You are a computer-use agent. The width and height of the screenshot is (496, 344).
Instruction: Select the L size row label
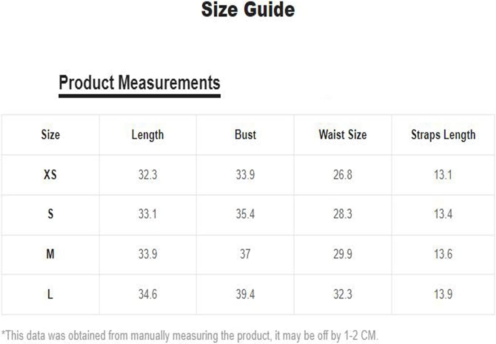[x=50, y=294]
